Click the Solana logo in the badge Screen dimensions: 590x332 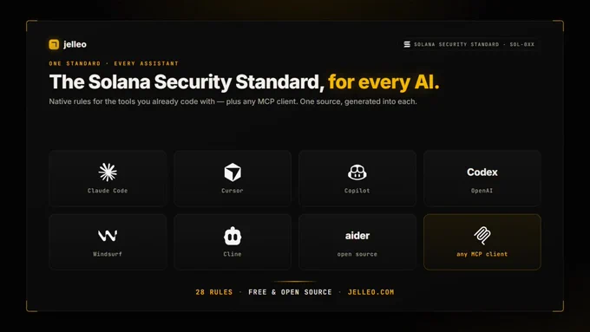[x=407, y=44]
